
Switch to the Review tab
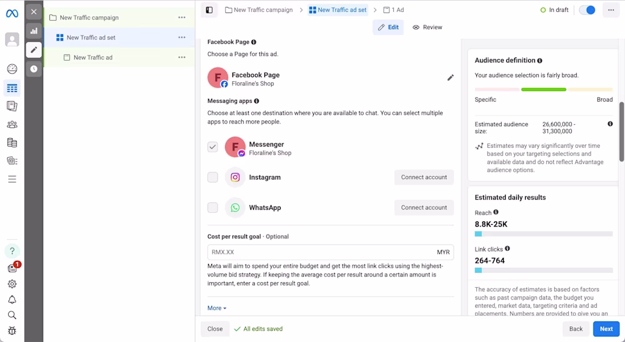(x=427, y=27)
